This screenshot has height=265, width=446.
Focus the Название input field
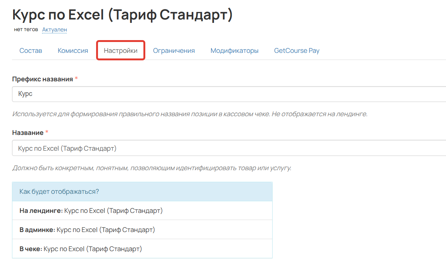[x=229, y=148]
